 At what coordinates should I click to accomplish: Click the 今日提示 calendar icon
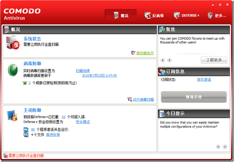162,113
